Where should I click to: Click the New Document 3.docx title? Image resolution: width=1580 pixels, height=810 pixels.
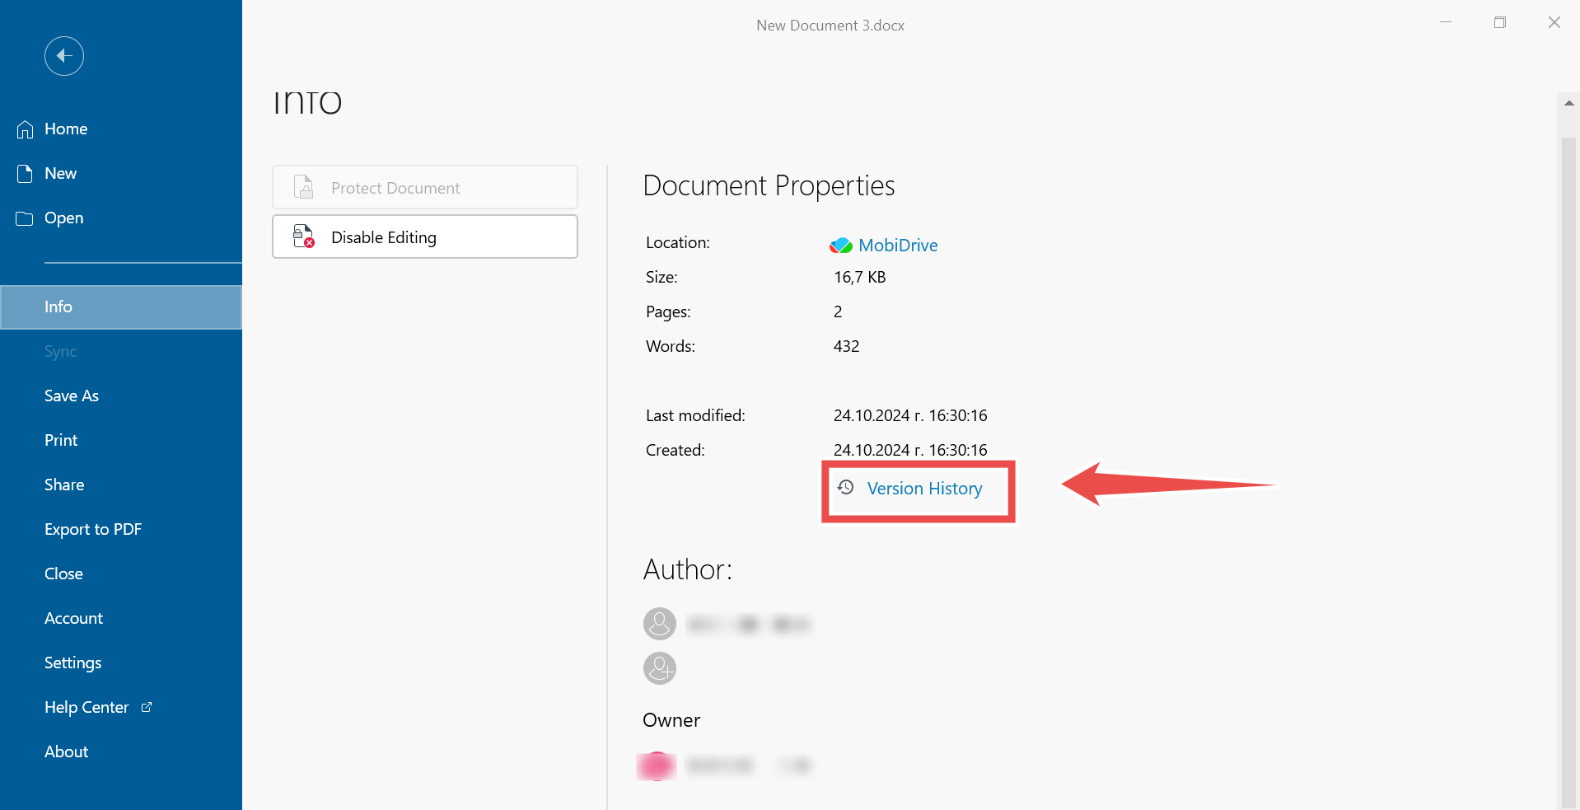tap(830, 26)
